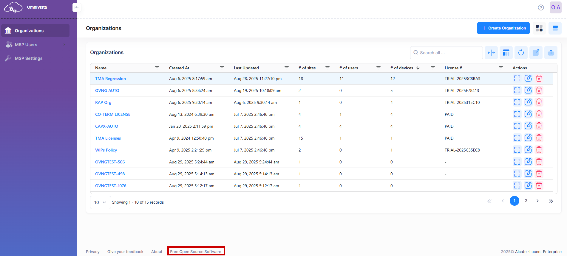Collapse the sidebar with the arrow button
The height and width of the screenshot is (256, 567).
point(77,7)
